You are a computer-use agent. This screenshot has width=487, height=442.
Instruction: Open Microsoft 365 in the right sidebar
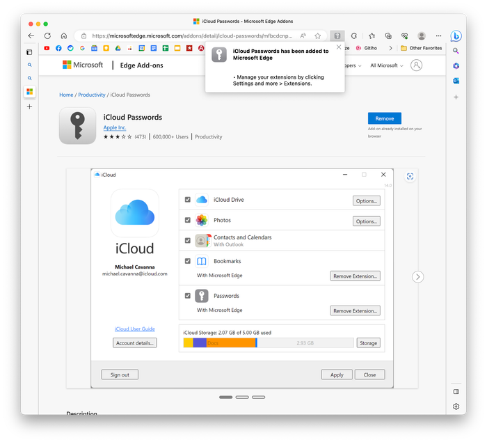pos(456,66)
